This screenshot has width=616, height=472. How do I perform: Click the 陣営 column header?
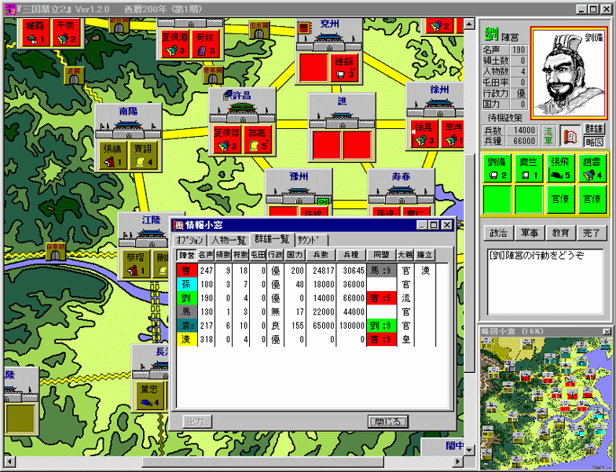pos(187,255)
